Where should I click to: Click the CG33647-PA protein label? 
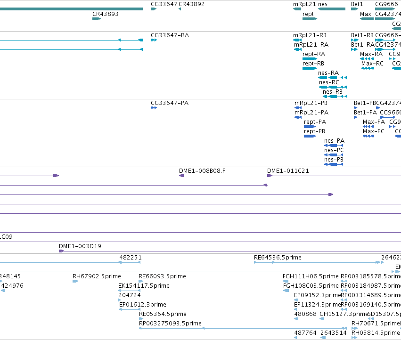coord(170,103)
